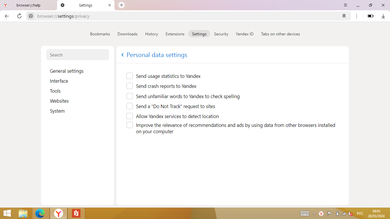390x219 pixels.
Task: Click the Yandex site icon in address bar
Action: point(31,16)
